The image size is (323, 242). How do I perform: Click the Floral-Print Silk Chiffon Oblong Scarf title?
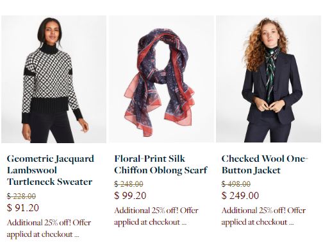(161, 164)
